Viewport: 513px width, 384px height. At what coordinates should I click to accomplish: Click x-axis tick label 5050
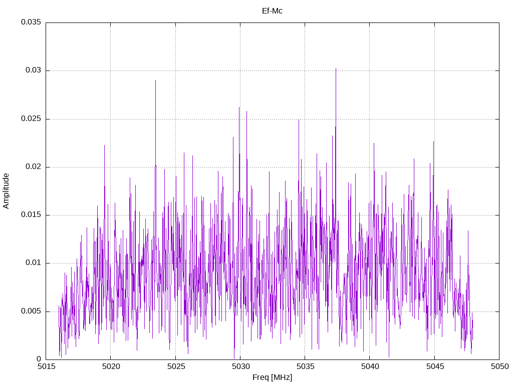click(x=499, y=366)
